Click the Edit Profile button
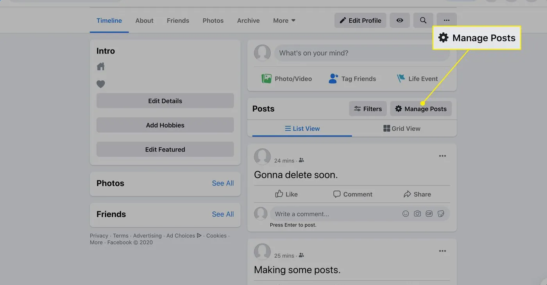547x285 pixels. 360,20
